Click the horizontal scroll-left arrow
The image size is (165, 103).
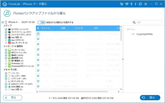37,92
